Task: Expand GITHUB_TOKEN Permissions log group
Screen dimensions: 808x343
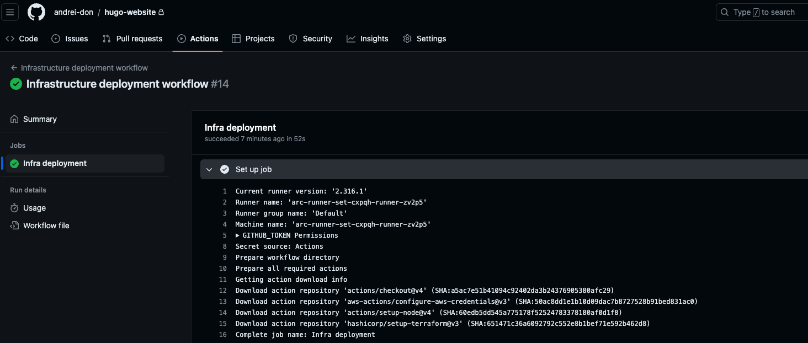Action: point(238,235)
